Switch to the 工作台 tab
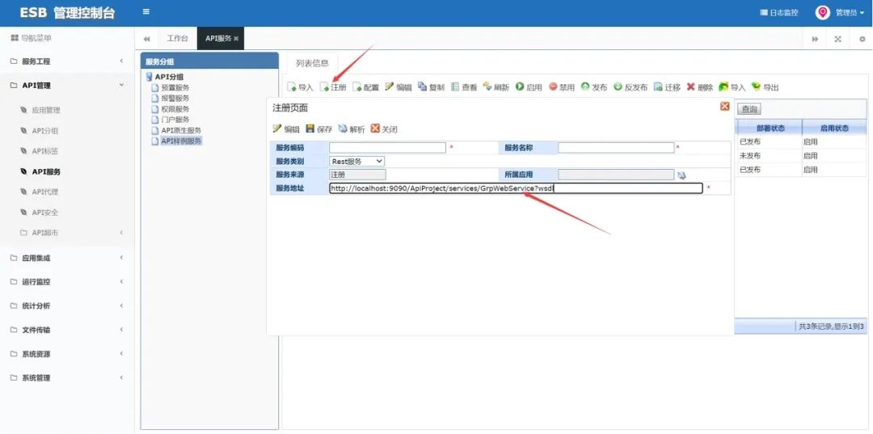 click(178, 39)
